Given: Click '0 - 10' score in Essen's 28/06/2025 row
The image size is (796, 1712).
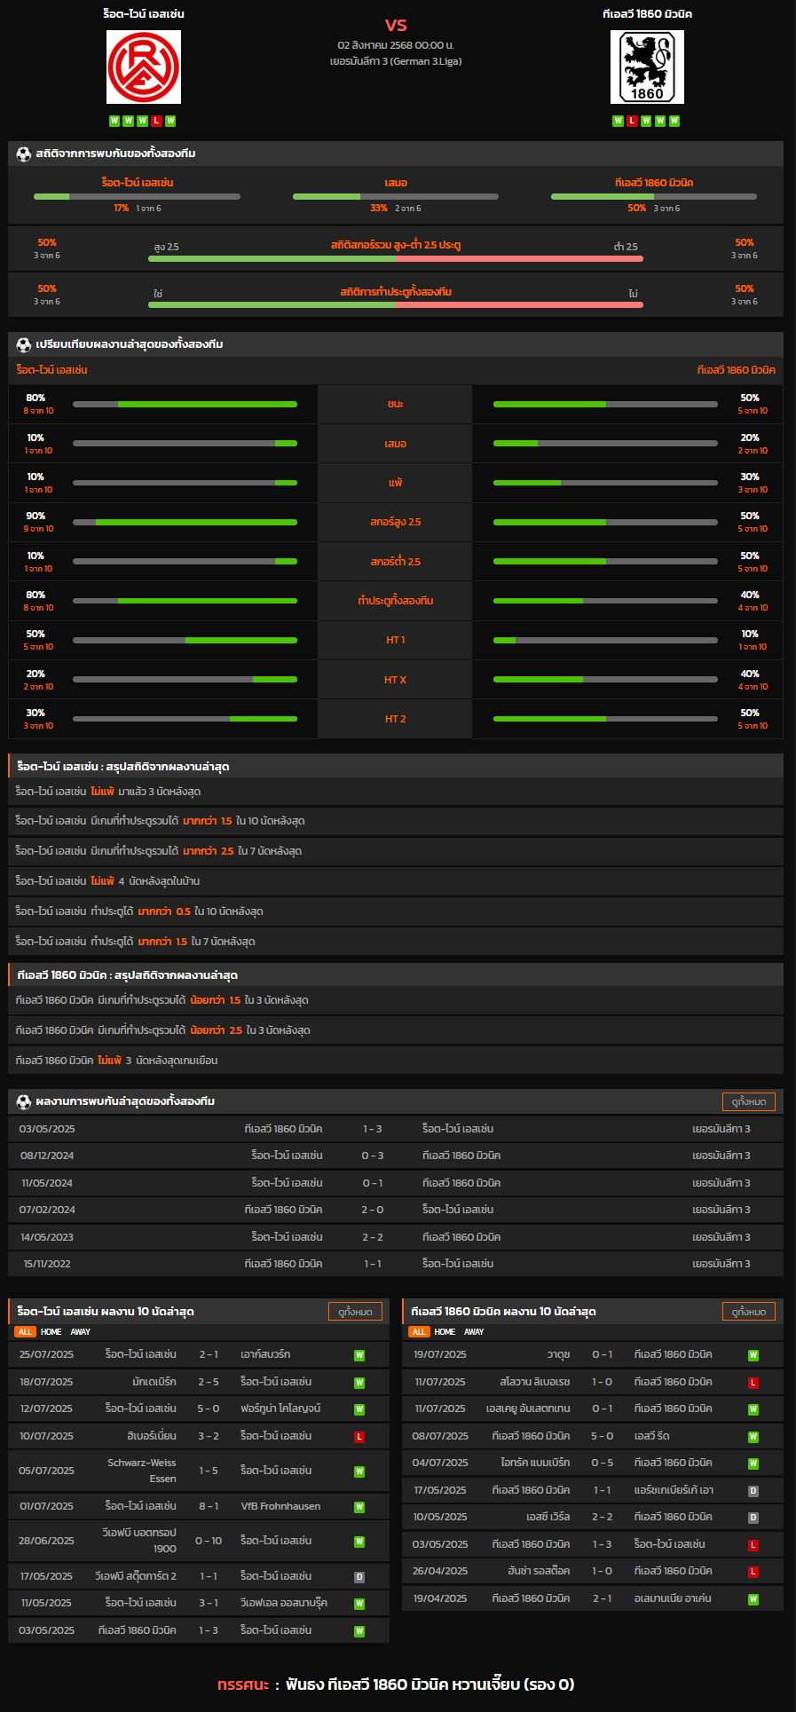Looking at the screenshot, I should click(x=209, y=1542).
